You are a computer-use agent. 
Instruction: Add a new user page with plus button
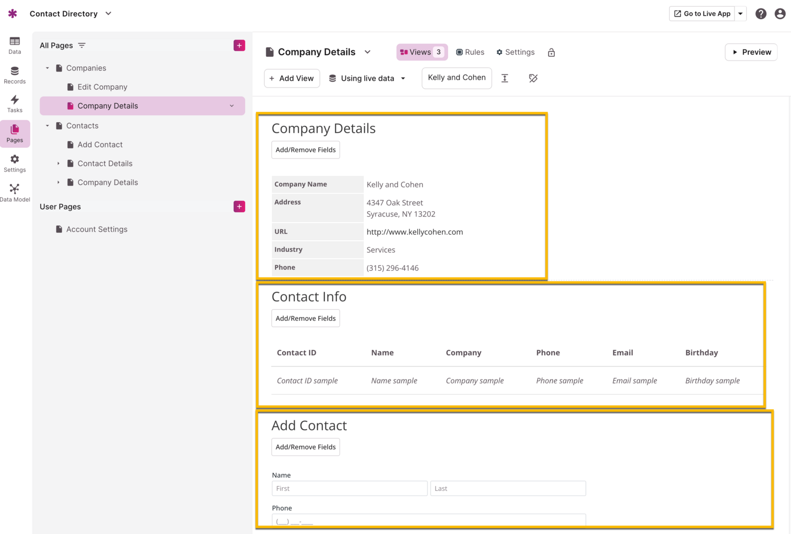pyautogui.click(x=239, y=206)
